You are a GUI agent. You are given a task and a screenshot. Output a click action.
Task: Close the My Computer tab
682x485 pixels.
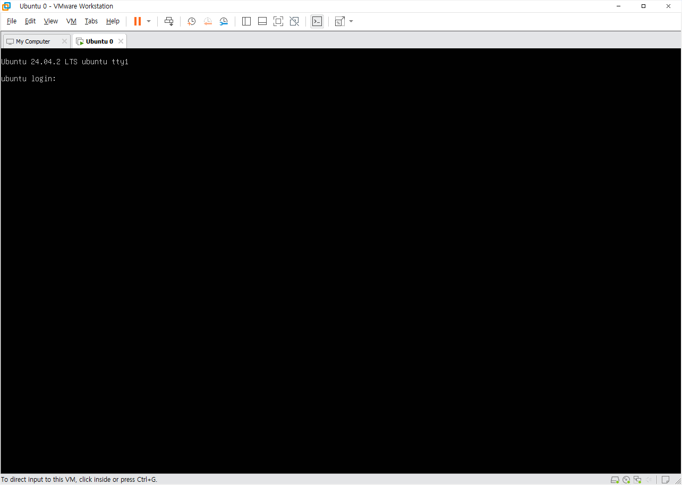pos(64,41)
